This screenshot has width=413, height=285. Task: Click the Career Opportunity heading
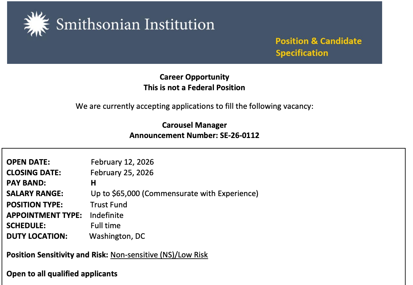[194, 77]
